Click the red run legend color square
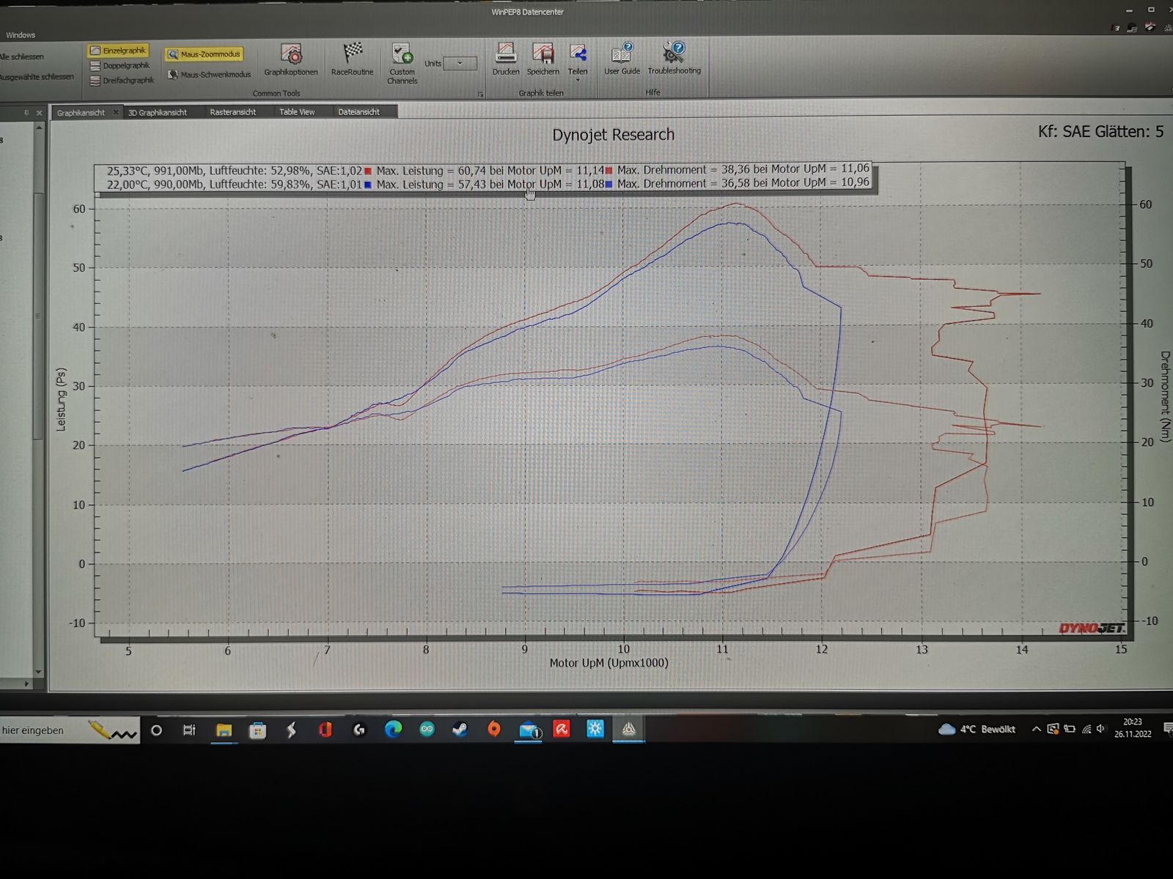This screenshot has width=1173, height=879. pos(368,171)
